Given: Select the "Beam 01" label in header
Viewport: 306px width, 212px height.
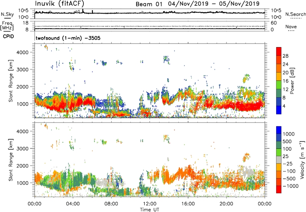Looking at the screenshot, I should 149,4.
